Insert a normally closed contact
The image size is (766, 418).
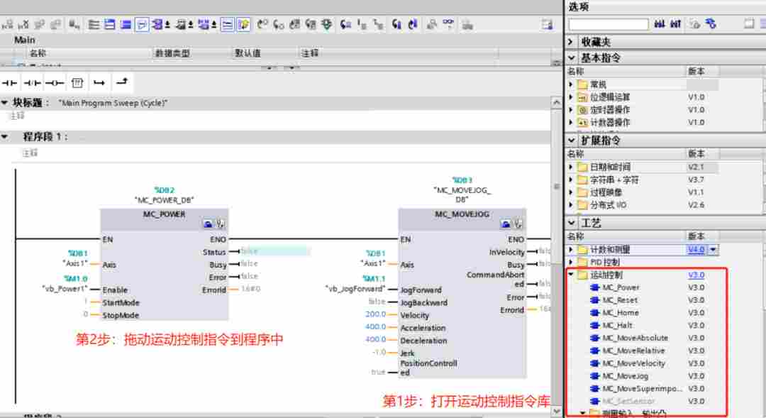coord(33,83)
